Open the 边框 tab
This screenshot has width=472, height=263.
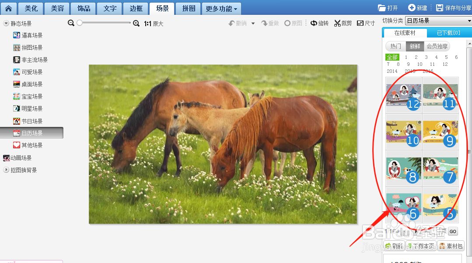point(136,8)
